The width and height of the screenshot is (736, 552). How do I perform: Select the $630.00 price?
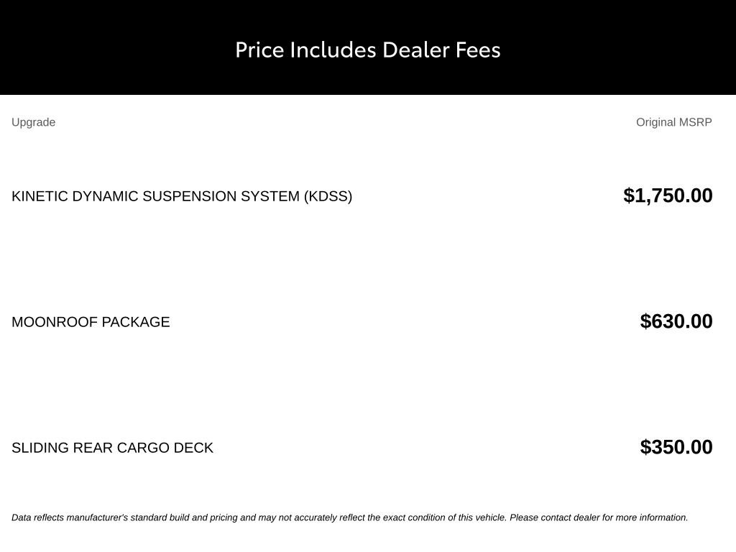tap(676, 321)
